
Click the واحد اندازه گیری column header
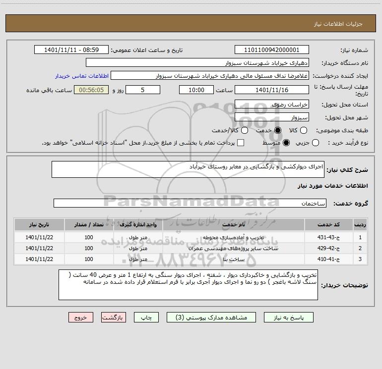[x=138, y=225]
